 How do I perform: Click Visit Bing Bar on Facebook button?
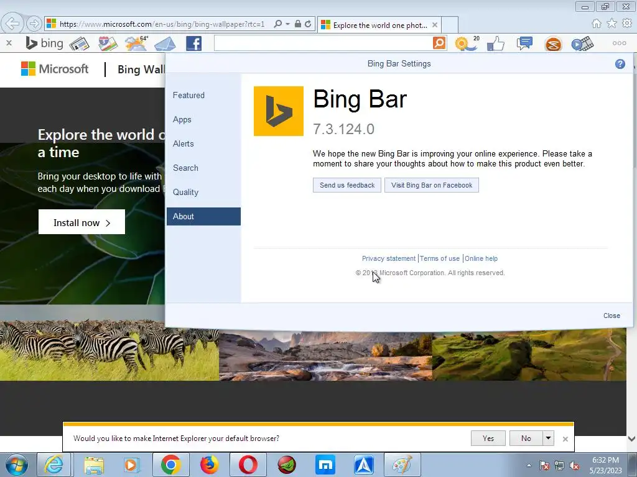pyautogui.click(x=432, y=185)
